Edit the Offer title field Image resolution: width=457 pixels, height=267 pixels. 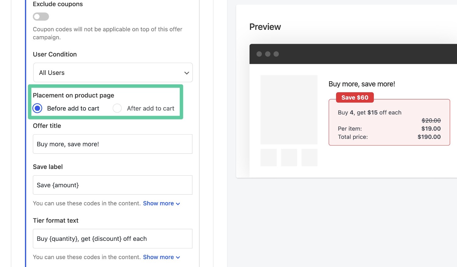click(113, 144)
